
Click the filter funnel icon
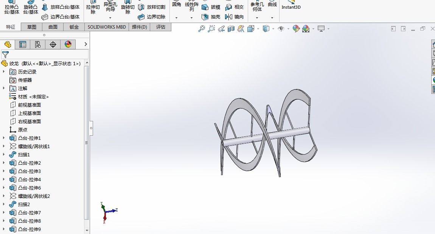(5, 54)
